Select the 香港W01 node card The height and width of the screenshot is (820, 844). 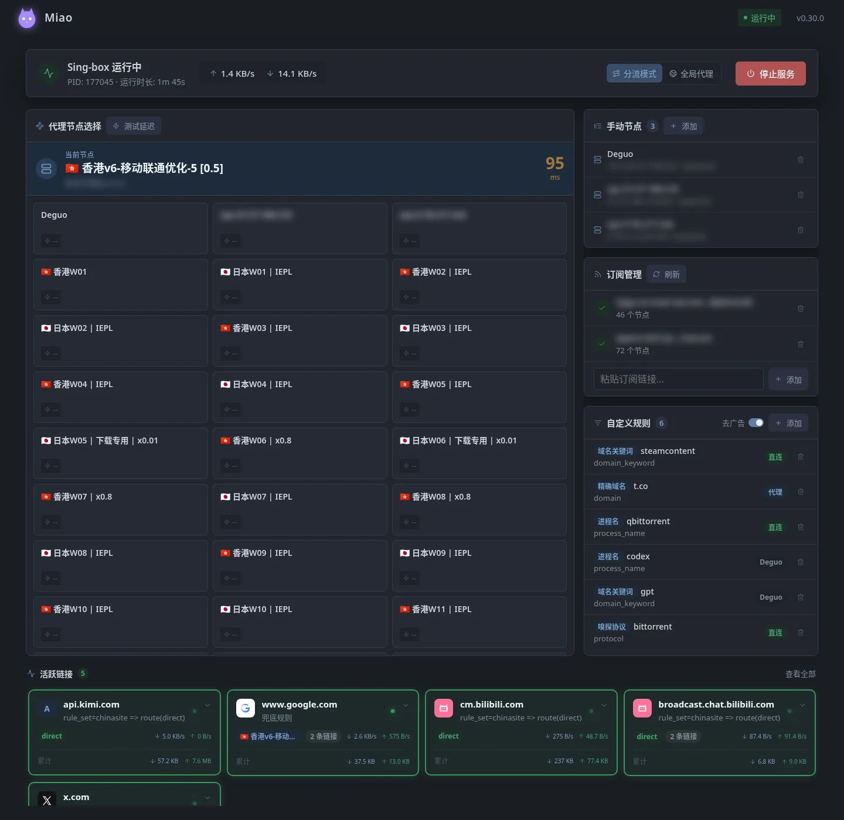[x=121, y=285]
